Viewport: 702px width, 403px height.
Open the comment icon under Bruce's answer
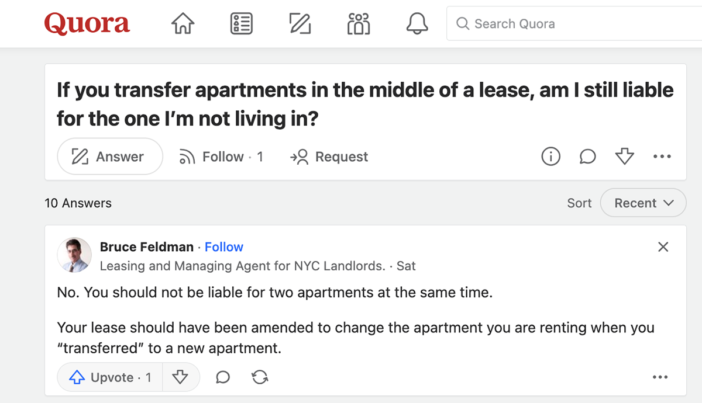tap(222, 377)
